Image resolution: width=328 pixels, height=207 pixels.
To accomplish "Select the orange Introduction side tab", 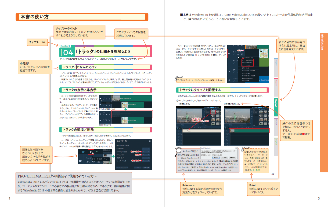I will [323, 42].
